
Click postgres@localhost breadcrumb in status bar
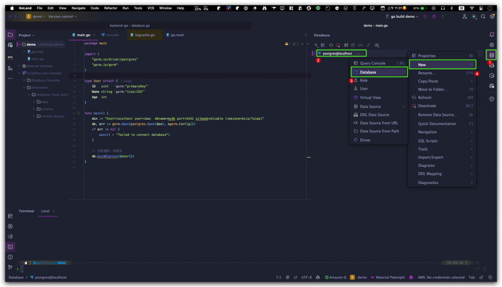tap(49, 277)
